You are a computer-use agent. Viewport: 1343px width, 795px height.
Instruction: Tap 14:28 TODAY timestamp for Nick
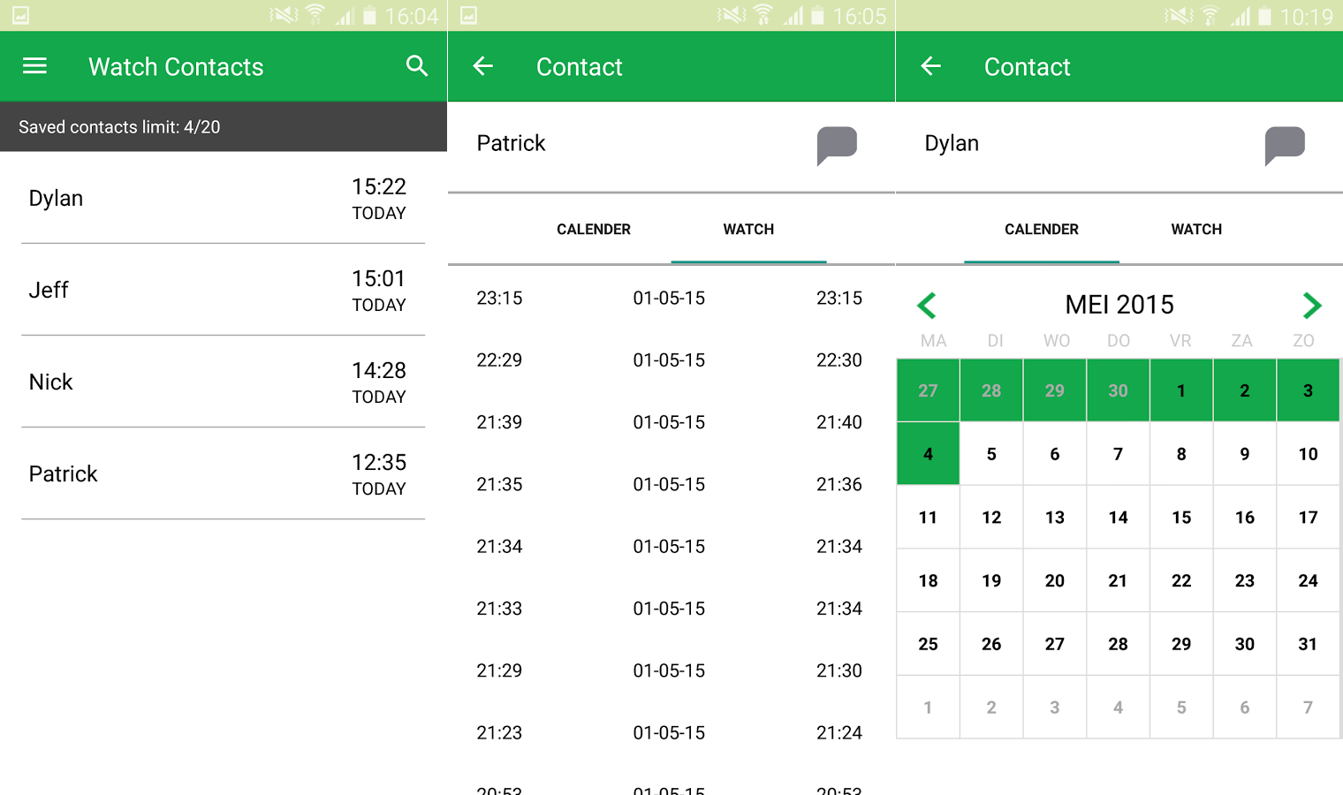pos(379,382)
